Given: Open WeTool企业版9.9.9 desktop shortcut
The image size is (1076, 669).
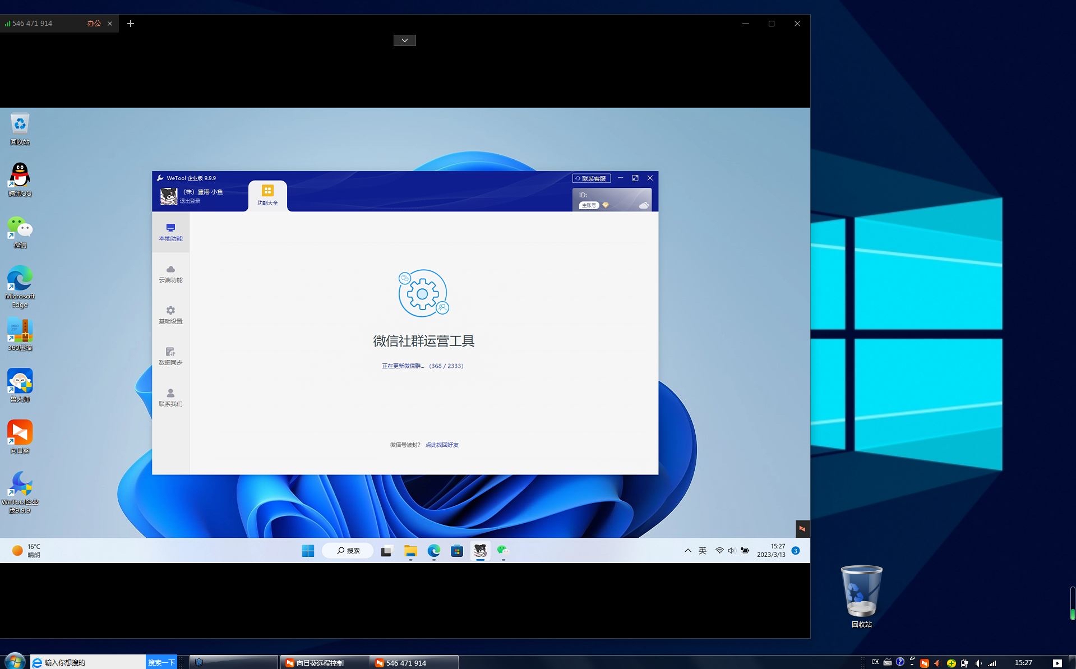Looking at the screenshot, I should [x=20, y=492].
